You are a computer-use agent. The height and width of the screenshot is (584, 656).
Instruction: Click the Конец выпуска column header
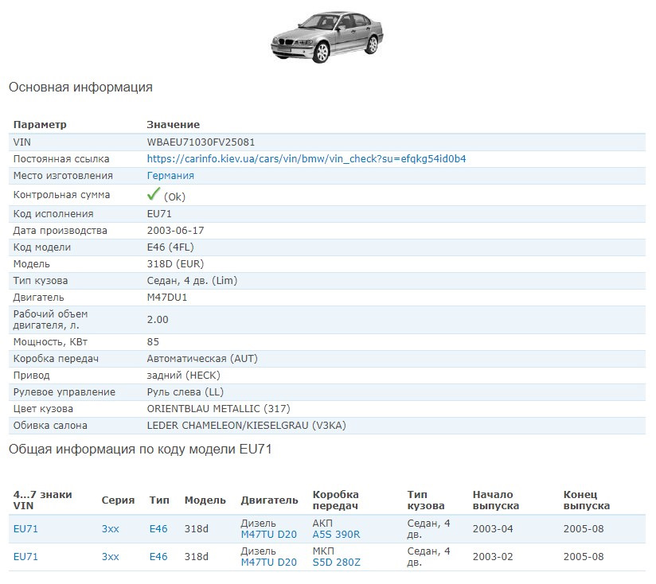point(587,500)
